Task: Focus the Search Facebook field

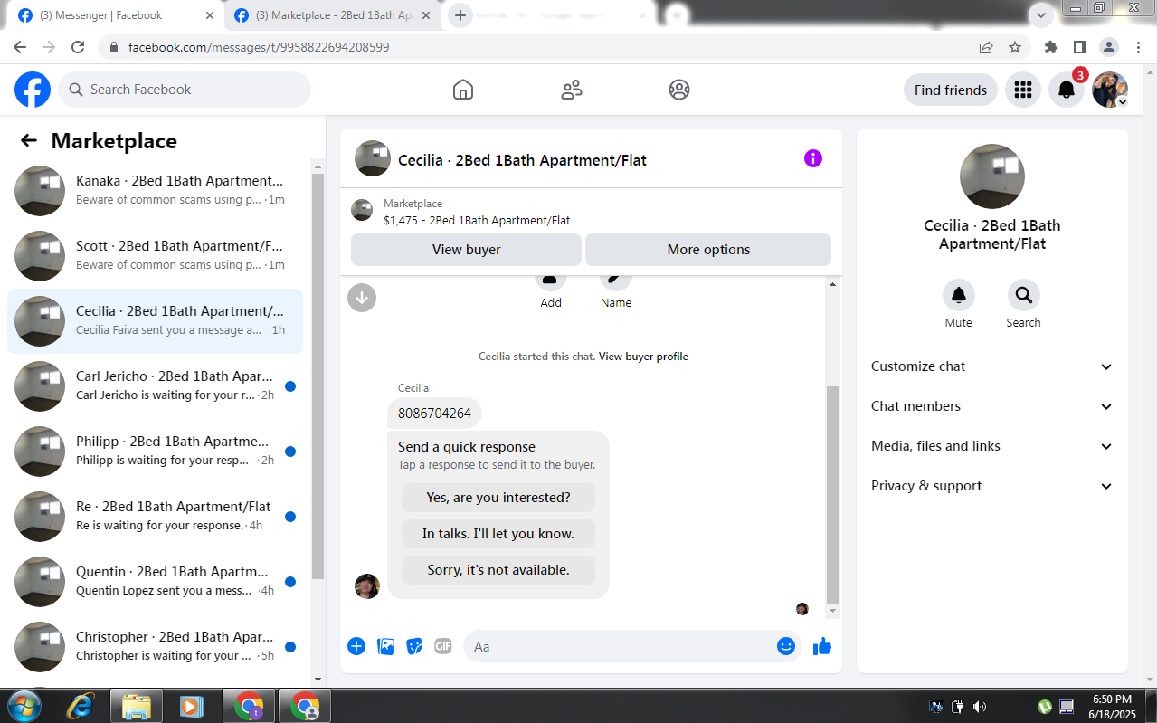Action: pyautogui.click(x=185, y=90)
